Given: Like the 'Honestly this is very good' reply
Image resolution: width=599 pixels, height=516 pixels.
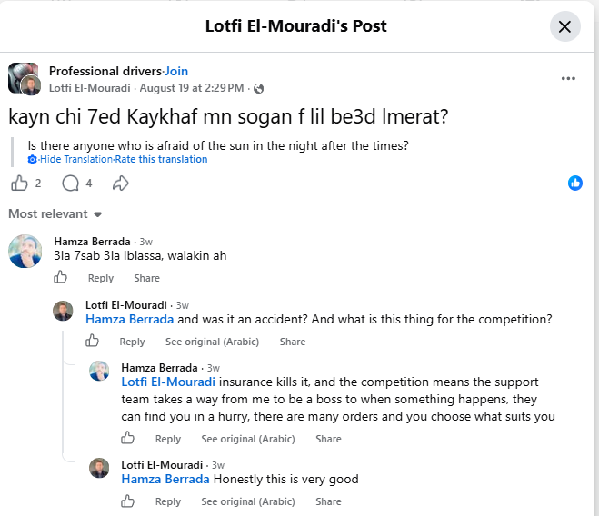Looking at the screenshot, I should [127, 501].
